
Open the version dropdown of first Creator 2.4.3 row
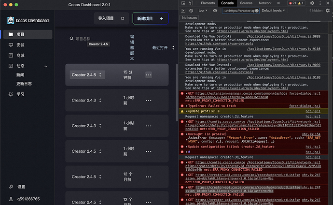click(x=86, y=101)
